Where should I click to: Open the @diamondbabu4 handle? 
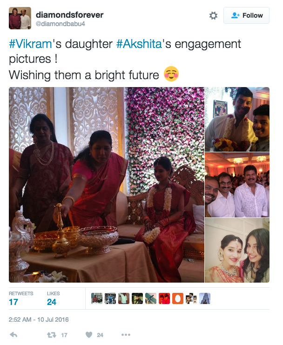(x=60, y=24)
